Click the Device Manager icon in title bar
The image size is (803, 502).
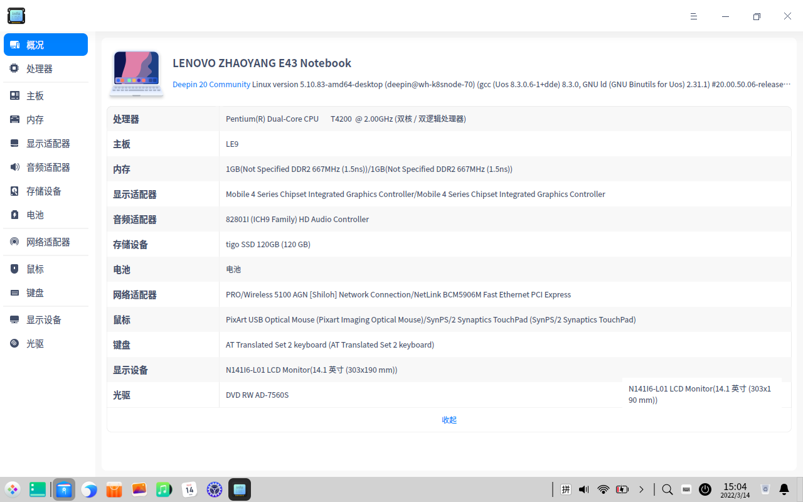[16, 16]
